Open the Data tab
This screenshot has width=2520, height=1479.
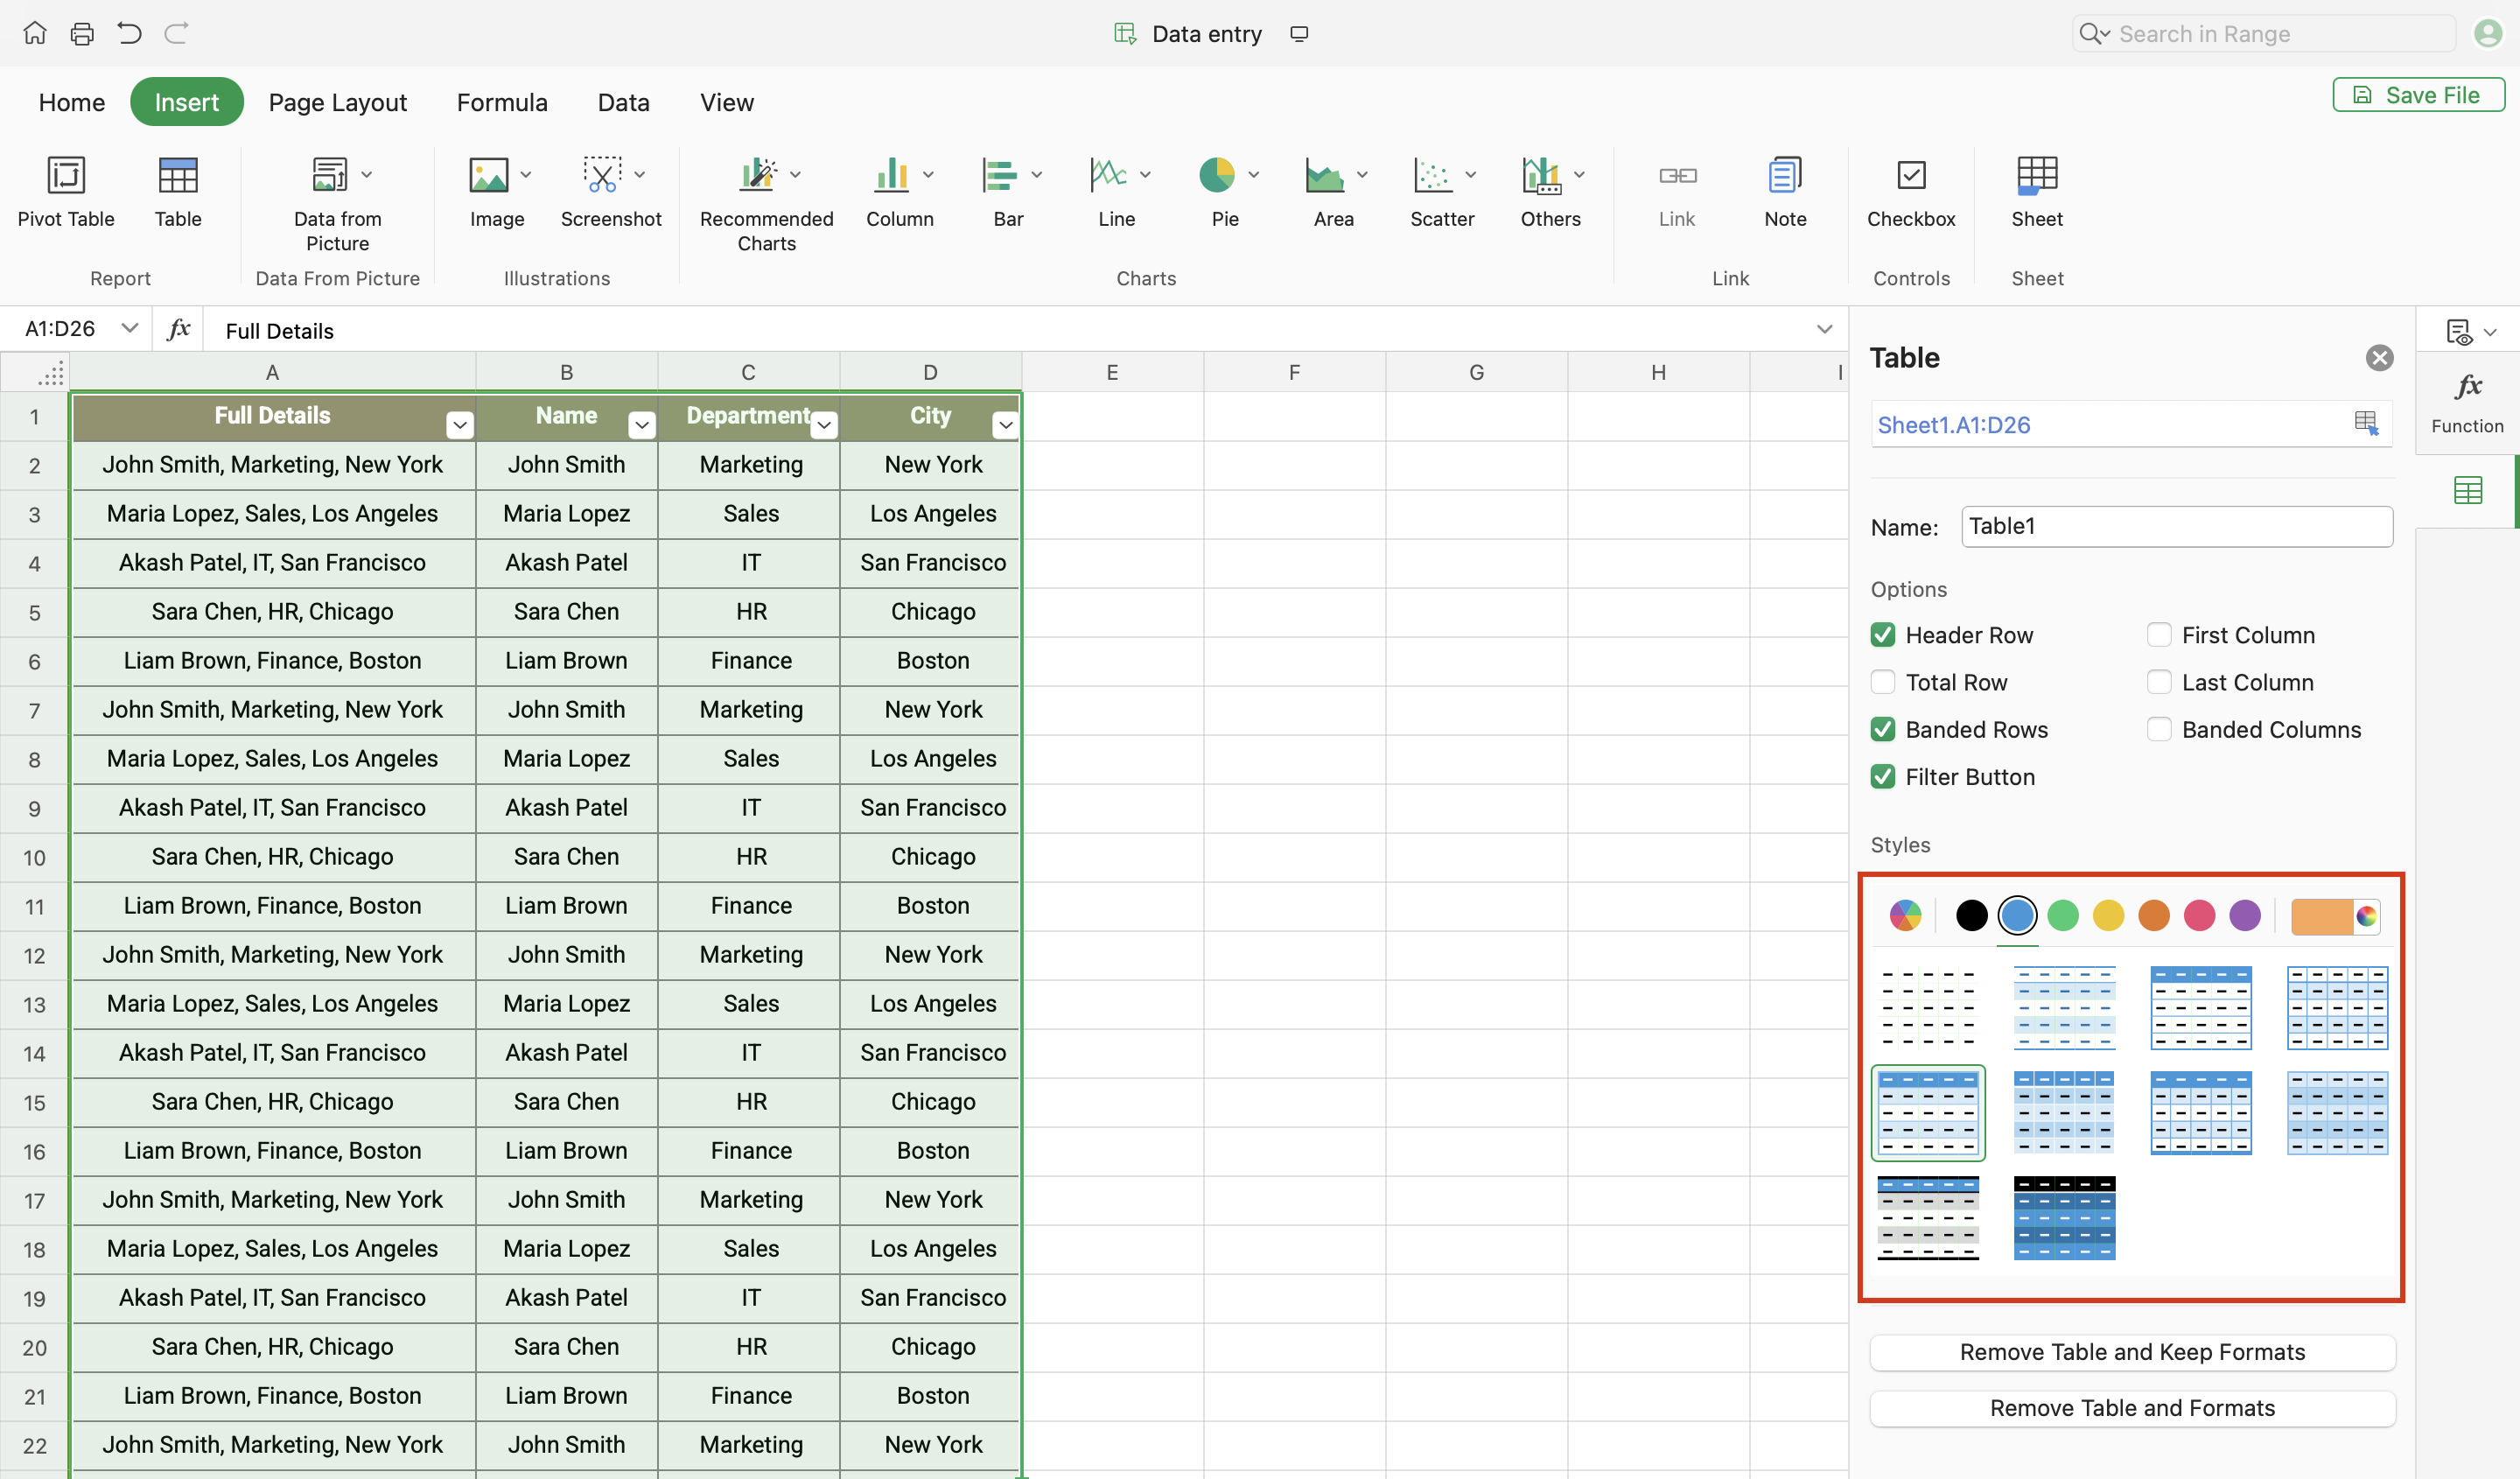point(623,102)
